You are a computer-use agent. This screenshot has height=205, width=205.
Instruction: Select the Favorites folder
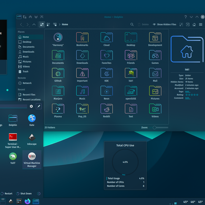107,57
